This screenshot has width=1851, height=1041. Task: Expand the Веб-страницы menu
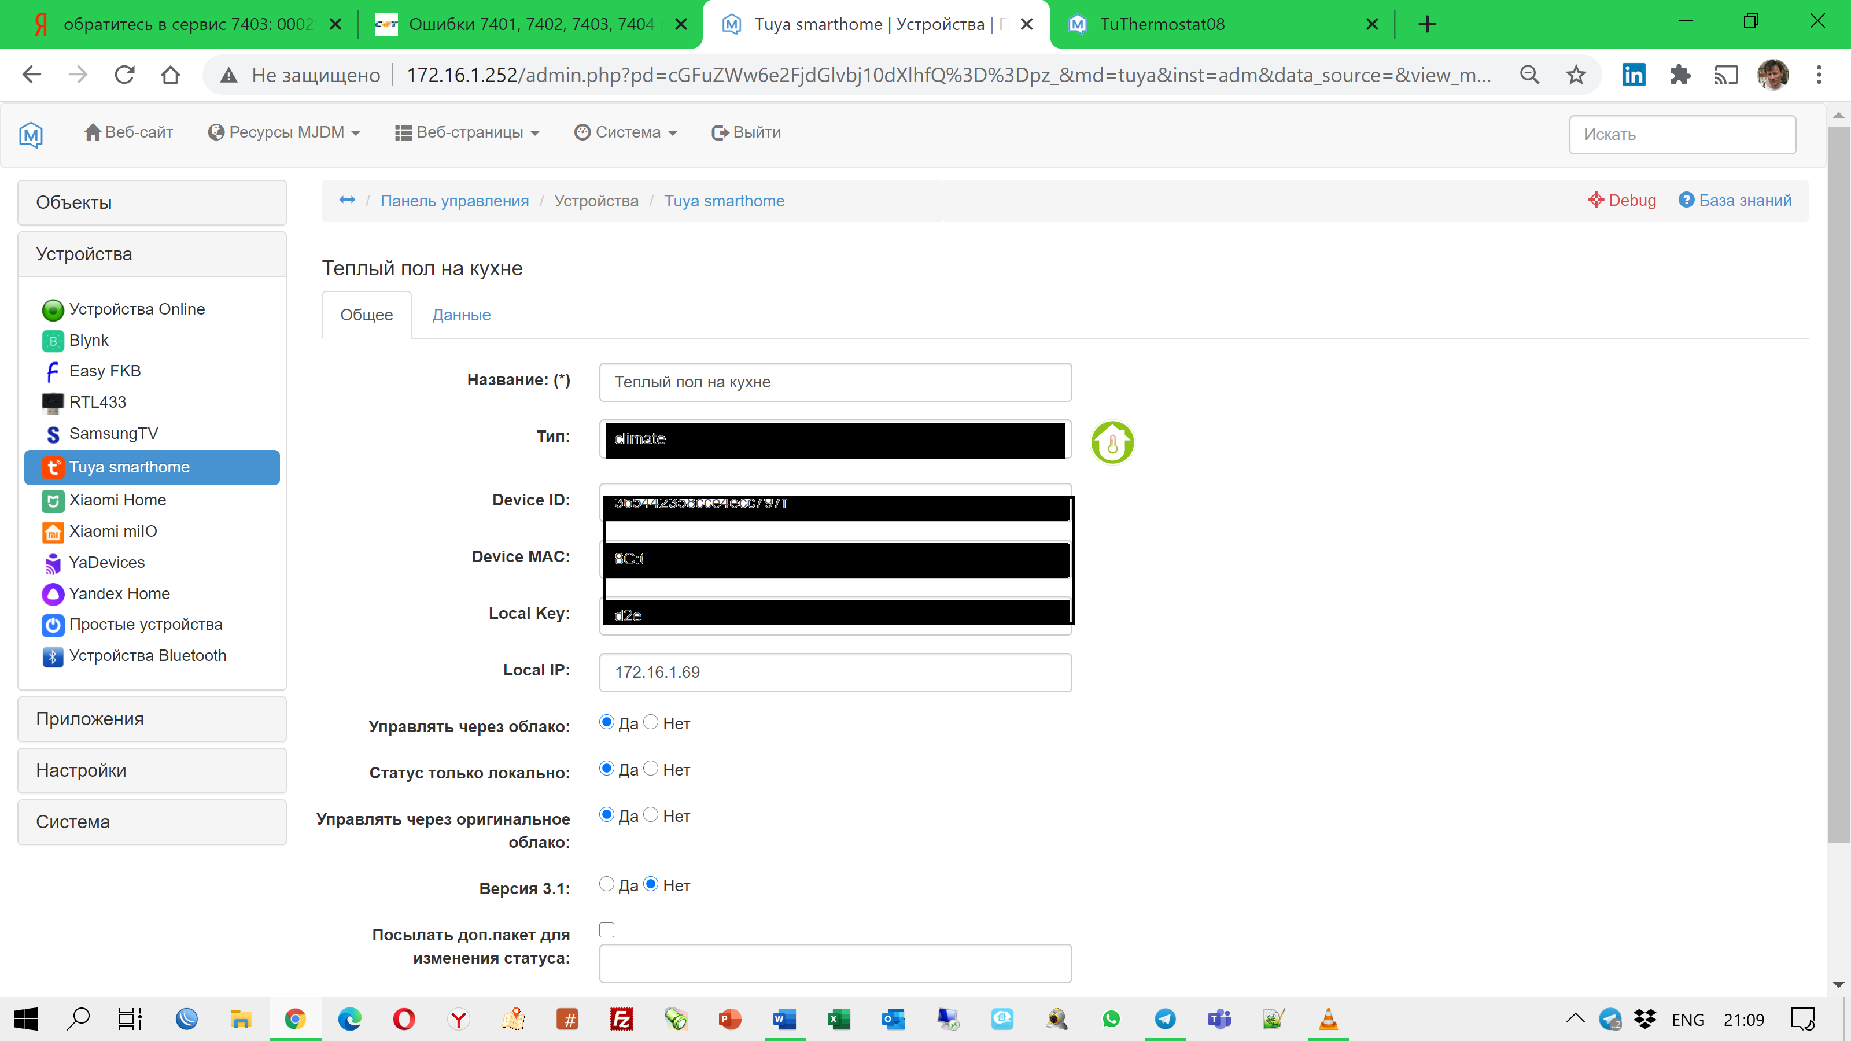467,132
